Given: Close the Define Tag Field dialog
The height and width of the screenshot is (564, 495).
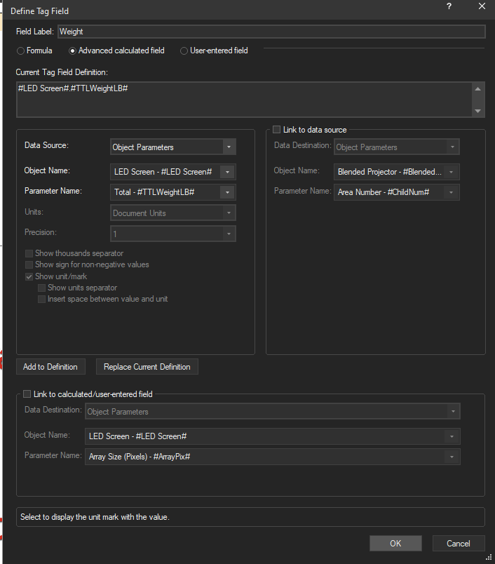Looking at the screenshot, I should tap(481, 6).
